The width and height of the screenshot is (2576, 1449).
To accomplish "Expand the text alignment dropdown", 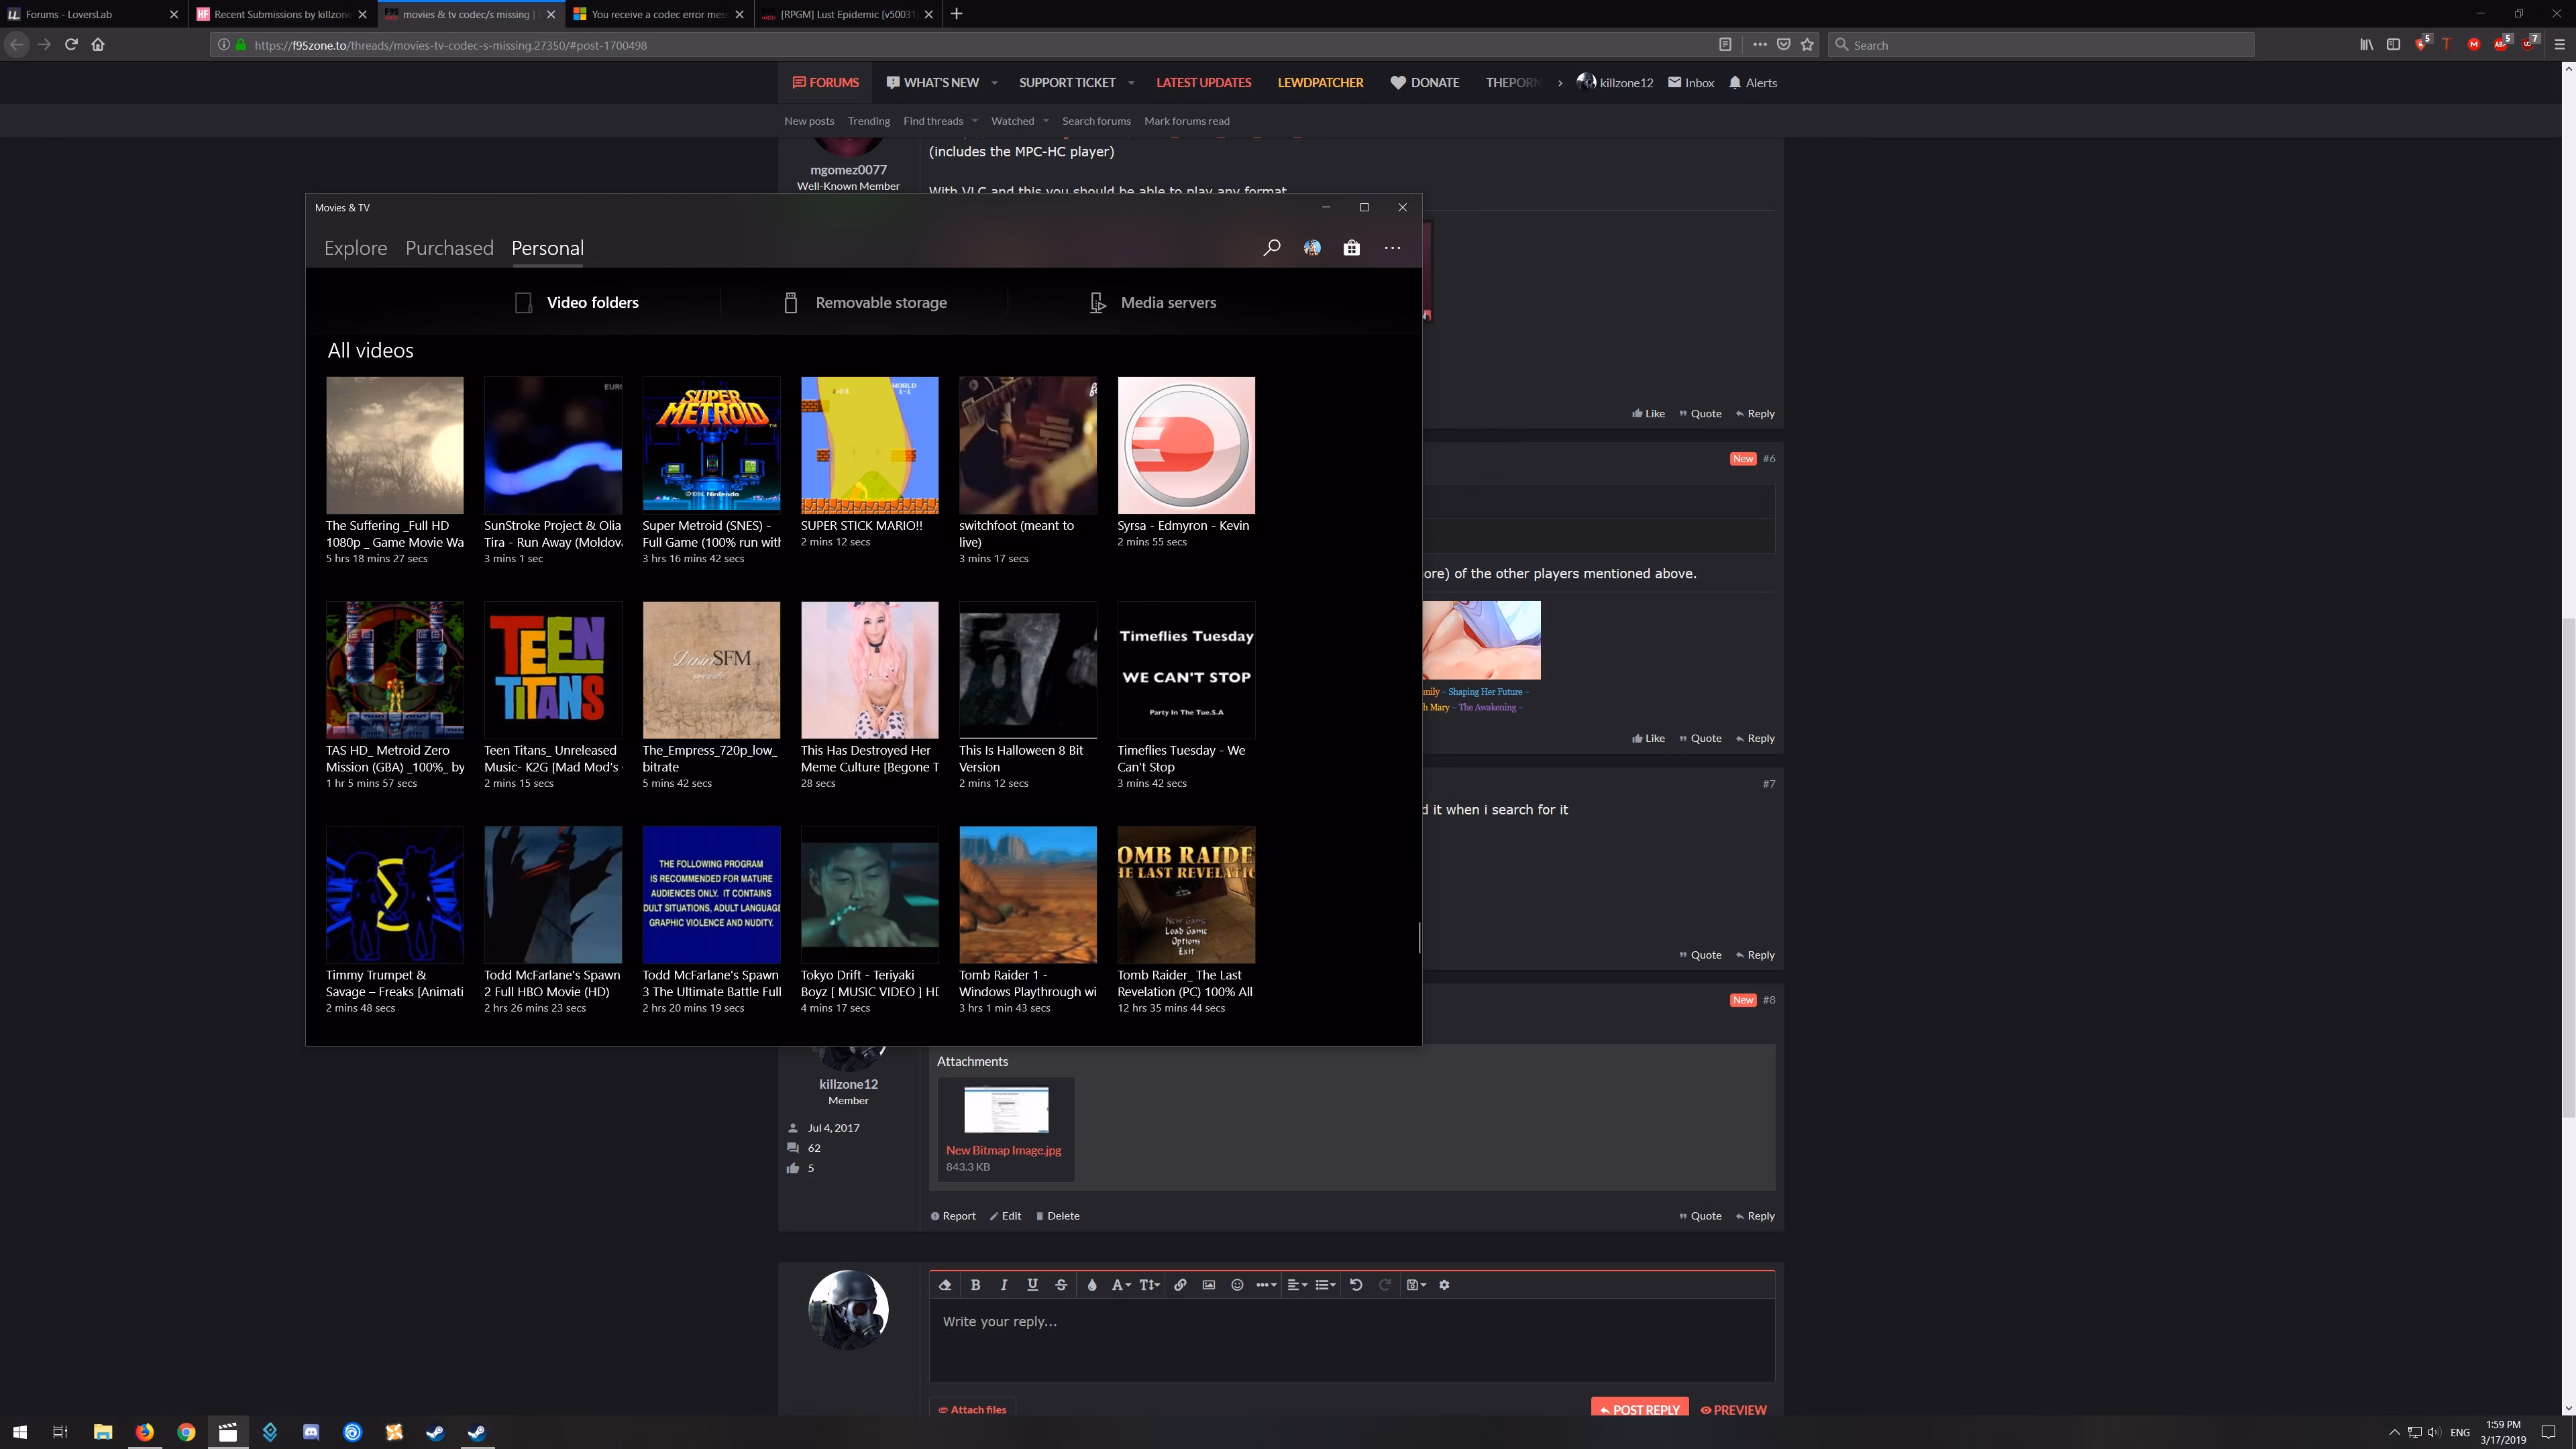I will tap(1296, 1285).
